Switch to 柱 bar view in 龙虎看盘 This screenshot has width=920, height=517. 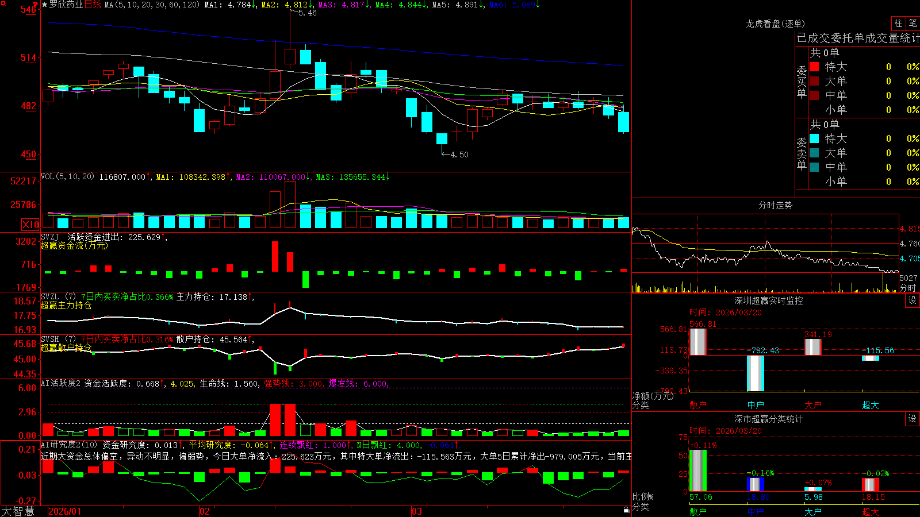[x=898, y=23]
